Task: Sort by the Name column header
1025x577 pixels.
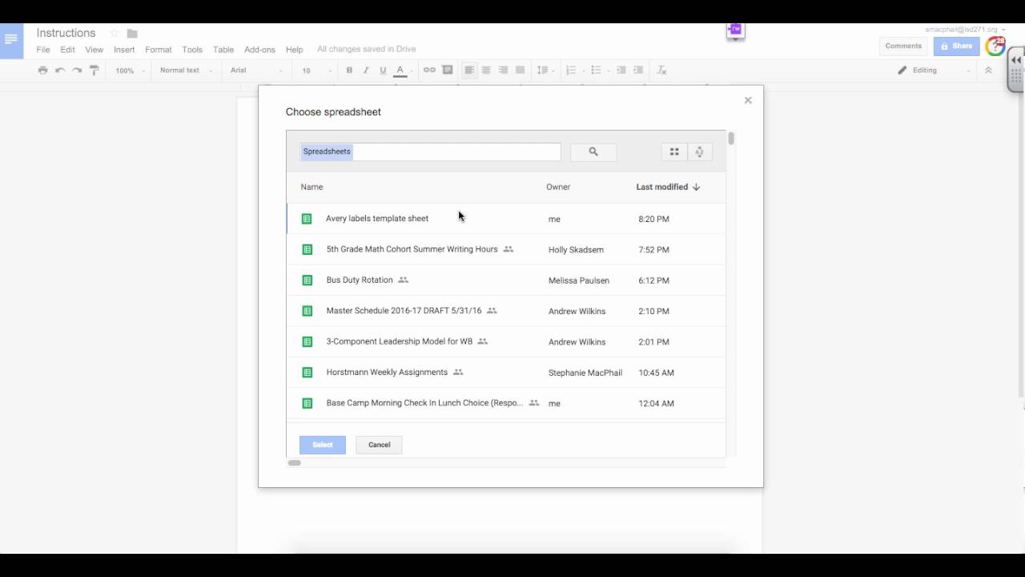Action: coord(312,187)
